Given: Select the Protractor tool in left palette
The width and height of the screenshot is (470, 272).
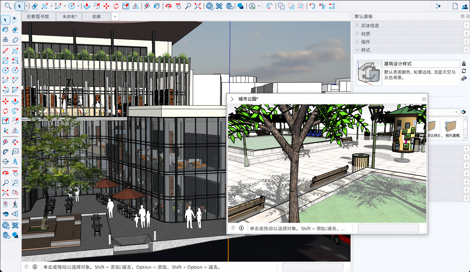Looking at the screenshot, I should tap(5, 152).
